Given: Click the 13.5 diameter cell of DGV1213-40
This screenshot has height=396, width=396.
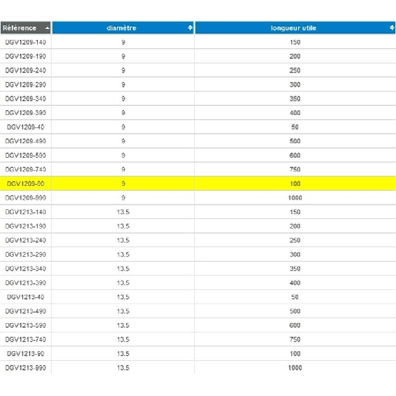Looking at the screenshot, I should [123, 297].
